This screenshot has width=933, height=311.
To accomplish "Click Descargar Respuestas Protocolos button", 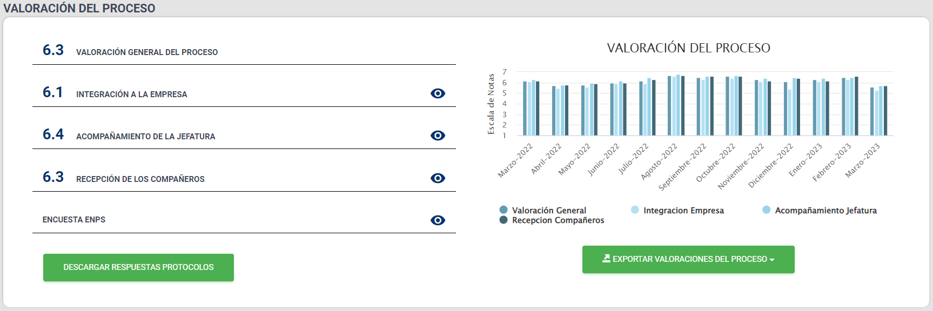I will pyautogui.click(x=138, y=267).
